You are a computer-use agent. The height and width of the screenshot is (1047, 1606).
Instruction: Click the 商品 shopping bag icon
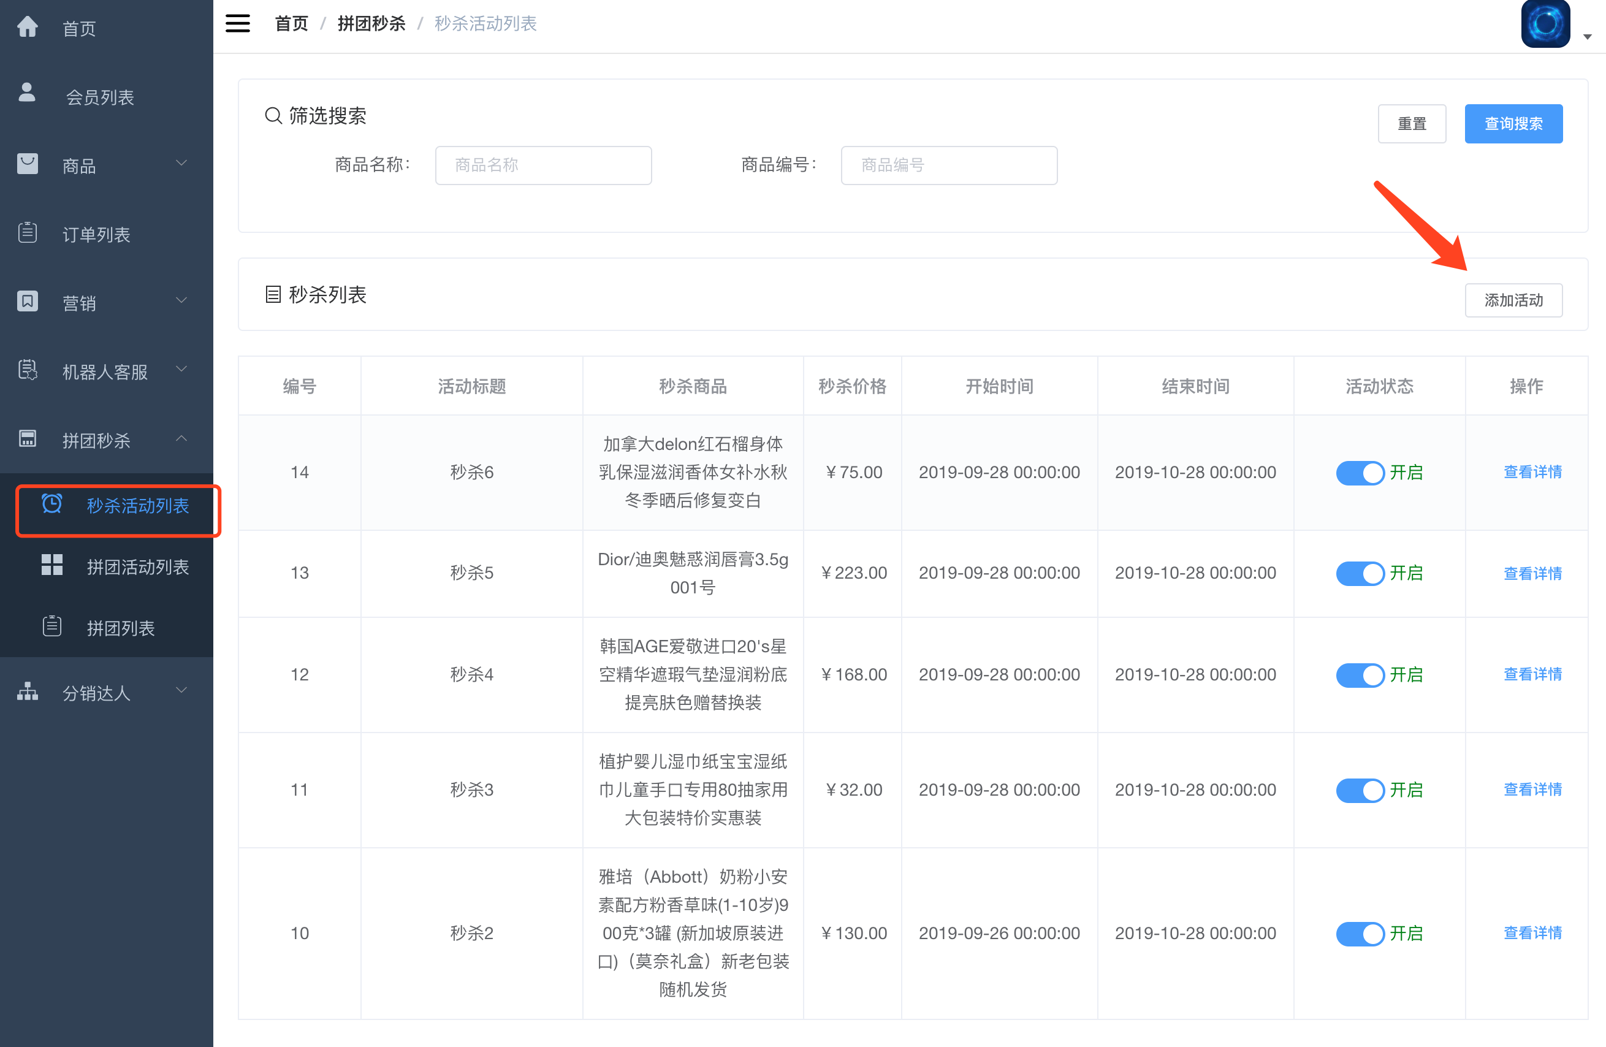pos(27,164)
